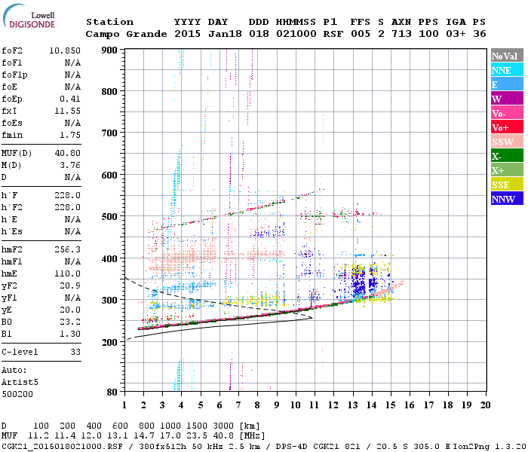Click the foF1 N/A value
Viewport: 528px width, 452px height.
pos(72,63)
